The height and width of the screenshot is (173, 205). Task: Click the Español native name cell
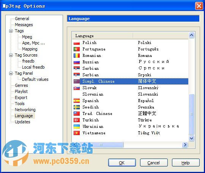[146, 101]
